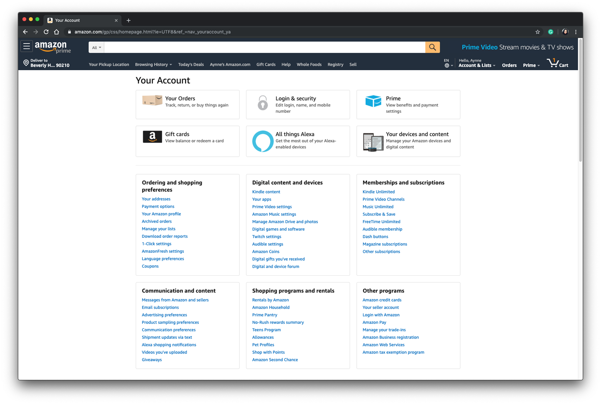Open 1-Click settings link
The width and height of the screenshot is (601, 404).
[157, 244]
